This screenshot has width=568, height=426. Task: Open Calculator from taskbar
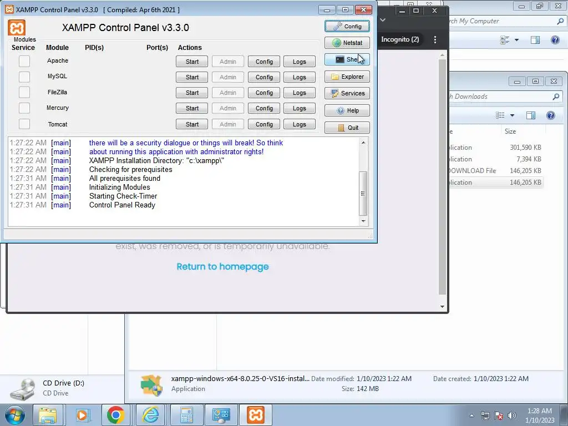186,415
